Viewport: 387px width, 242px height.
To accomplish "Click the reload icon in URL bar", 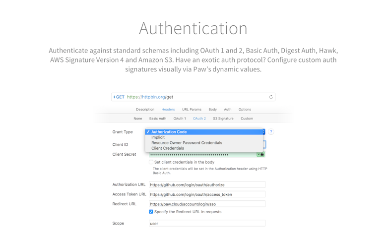I will click(x=271, y=97).
